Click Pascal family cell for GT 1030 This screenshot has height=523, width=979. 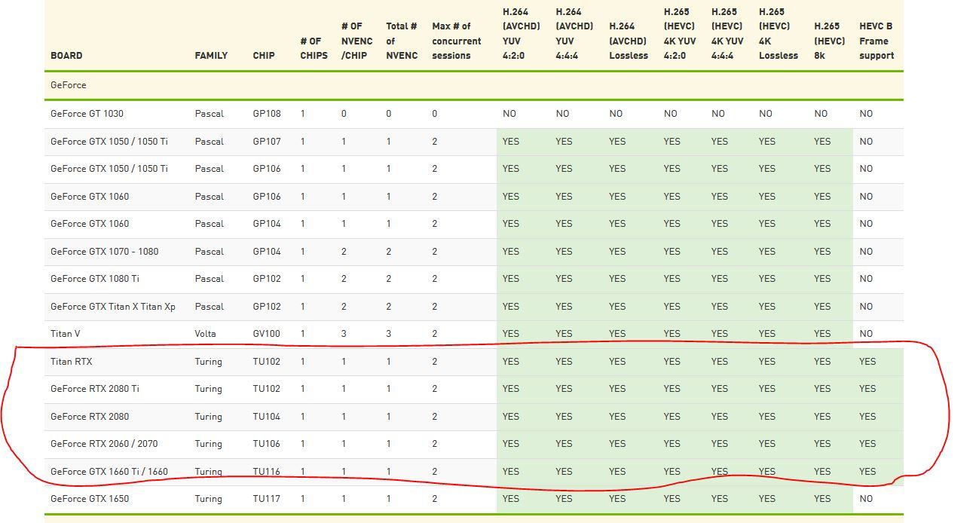[209, 114]
